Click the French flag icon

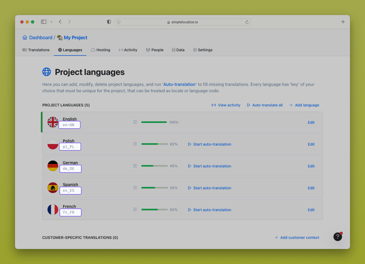tap(53, 210)
